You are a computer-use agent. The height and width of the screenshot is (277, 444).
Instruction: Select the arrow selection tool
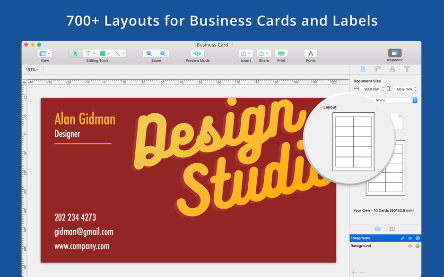click(x=75, y=53)
